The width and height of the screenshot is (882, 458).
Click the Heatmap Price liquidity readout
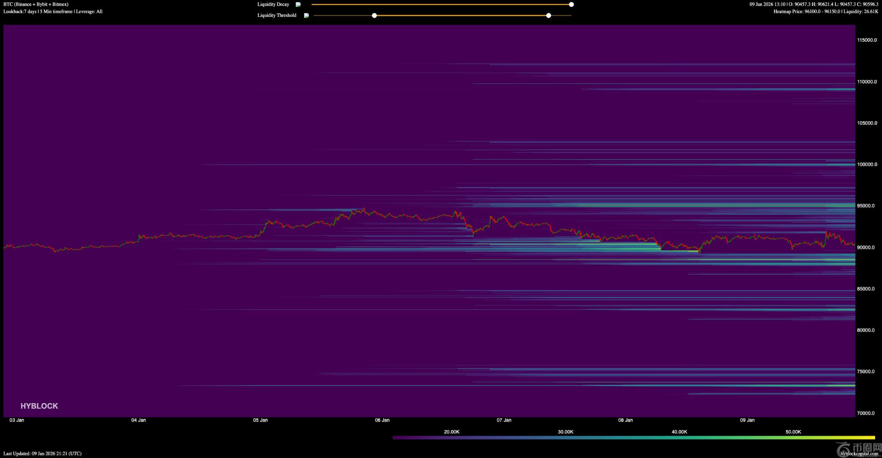[826, 12]
